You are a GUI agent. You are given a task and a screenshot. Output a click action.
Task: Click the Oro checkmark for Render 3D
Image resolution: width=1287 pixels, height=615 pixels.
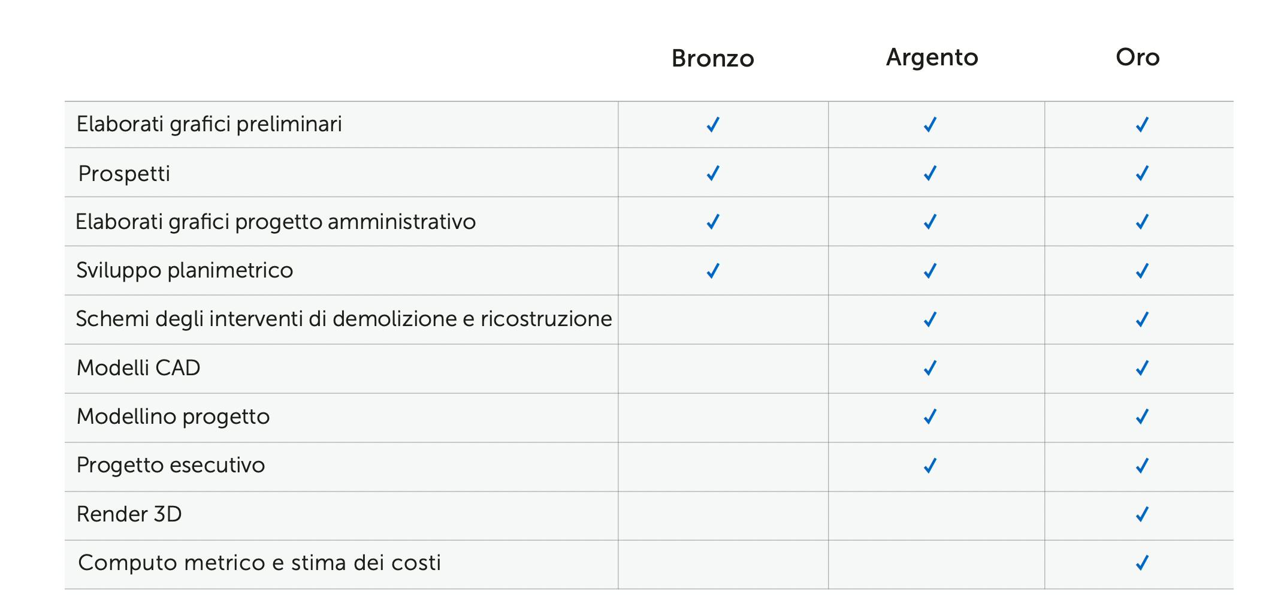[x=1142, y=514]
